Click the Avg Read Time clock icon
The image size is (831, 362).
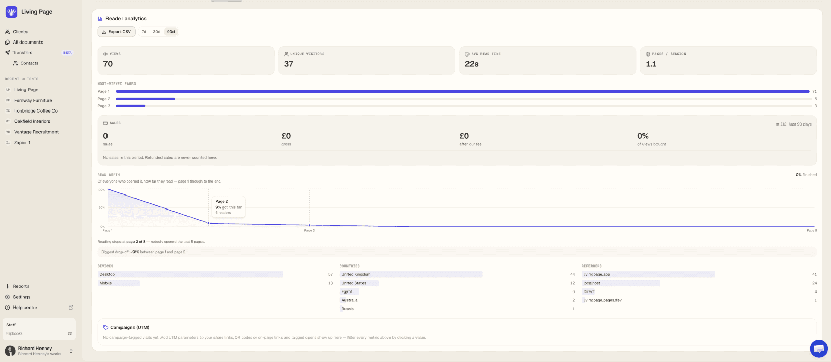coord(467,54)
